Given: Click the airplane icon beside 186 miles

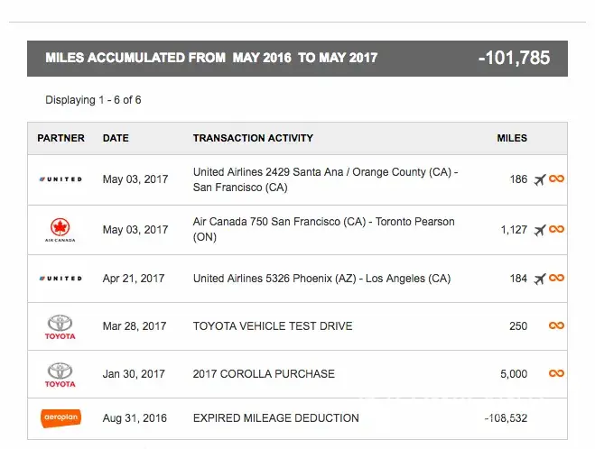Looking at the screenshot, I should tap(540, 179).
